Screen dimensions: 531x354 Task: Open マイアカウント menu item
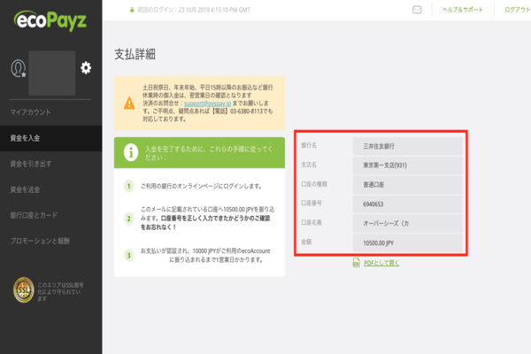[x=30, y=112]
